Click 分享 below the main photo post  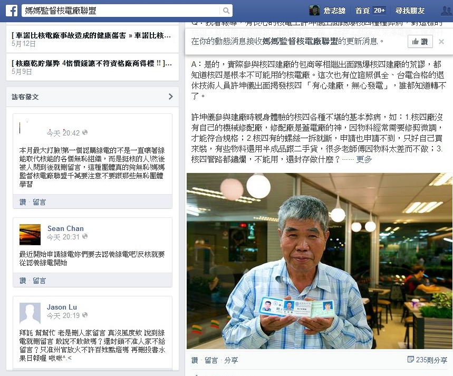click(231, 360)
